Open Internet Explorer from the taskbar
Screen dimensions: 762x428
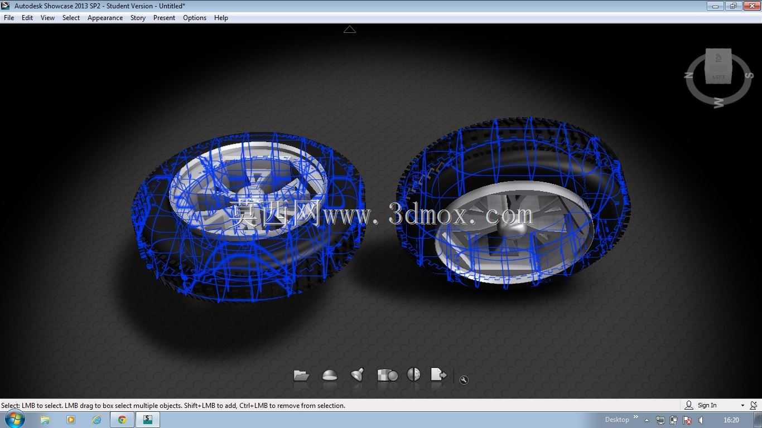(x=97, y=420)
